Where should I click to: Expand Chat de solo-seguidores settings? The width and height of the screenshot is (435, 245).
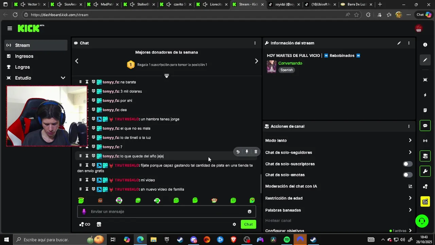[x=410, y=152]
